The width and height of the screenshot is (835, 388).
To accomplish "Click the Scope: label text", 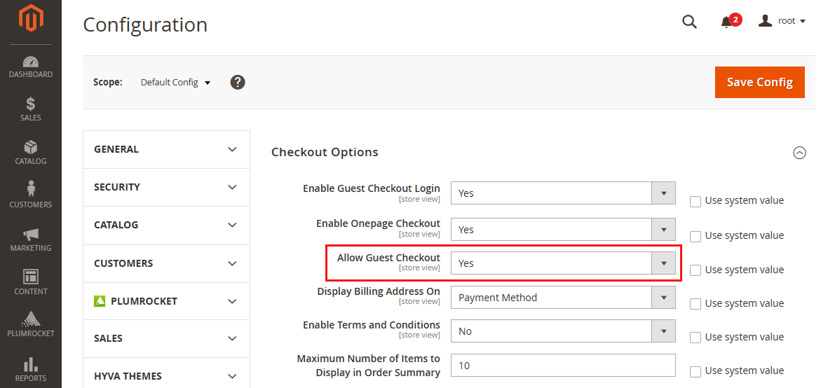I will (107, 83).
